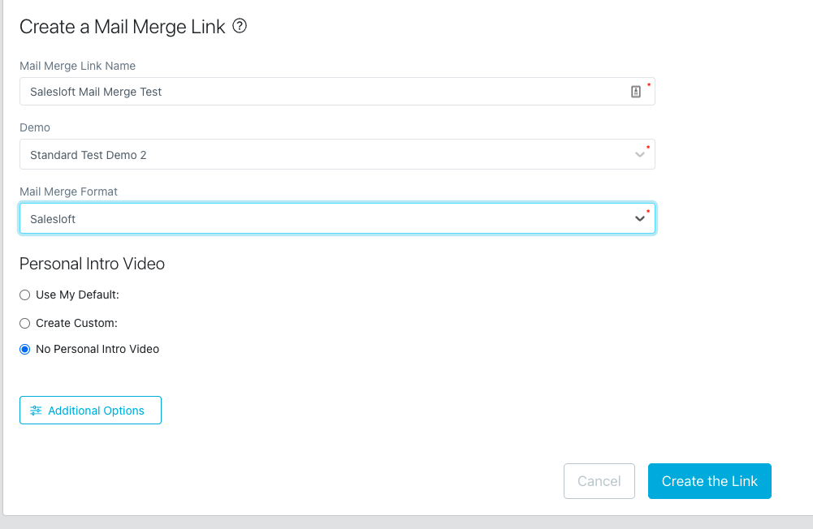This screenshot has height=529, width=813.
Task: Click the 'Create Custom:' label text
Action: (x=76, y=323)
